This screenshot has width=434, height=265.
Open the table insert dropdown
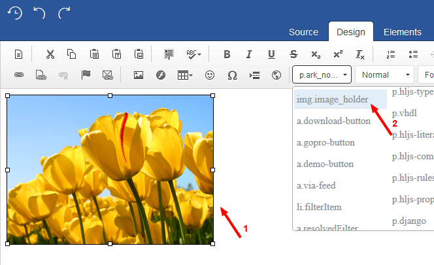click(x=185, y=75)
